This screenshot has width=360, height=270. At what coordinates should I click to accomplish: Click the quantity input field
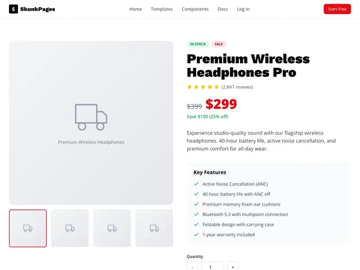(212, 266)
